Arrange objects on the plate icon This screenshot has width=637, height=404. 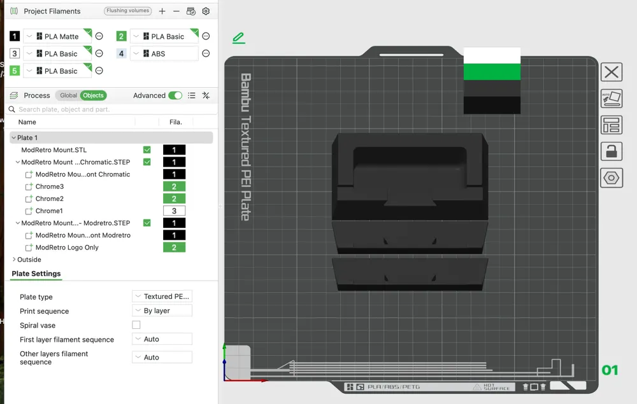612,125
